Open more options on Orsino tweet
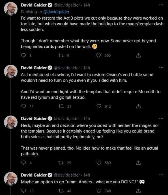Image resolution: width=168 pixels, height=195 pixels. click(161, 68)
